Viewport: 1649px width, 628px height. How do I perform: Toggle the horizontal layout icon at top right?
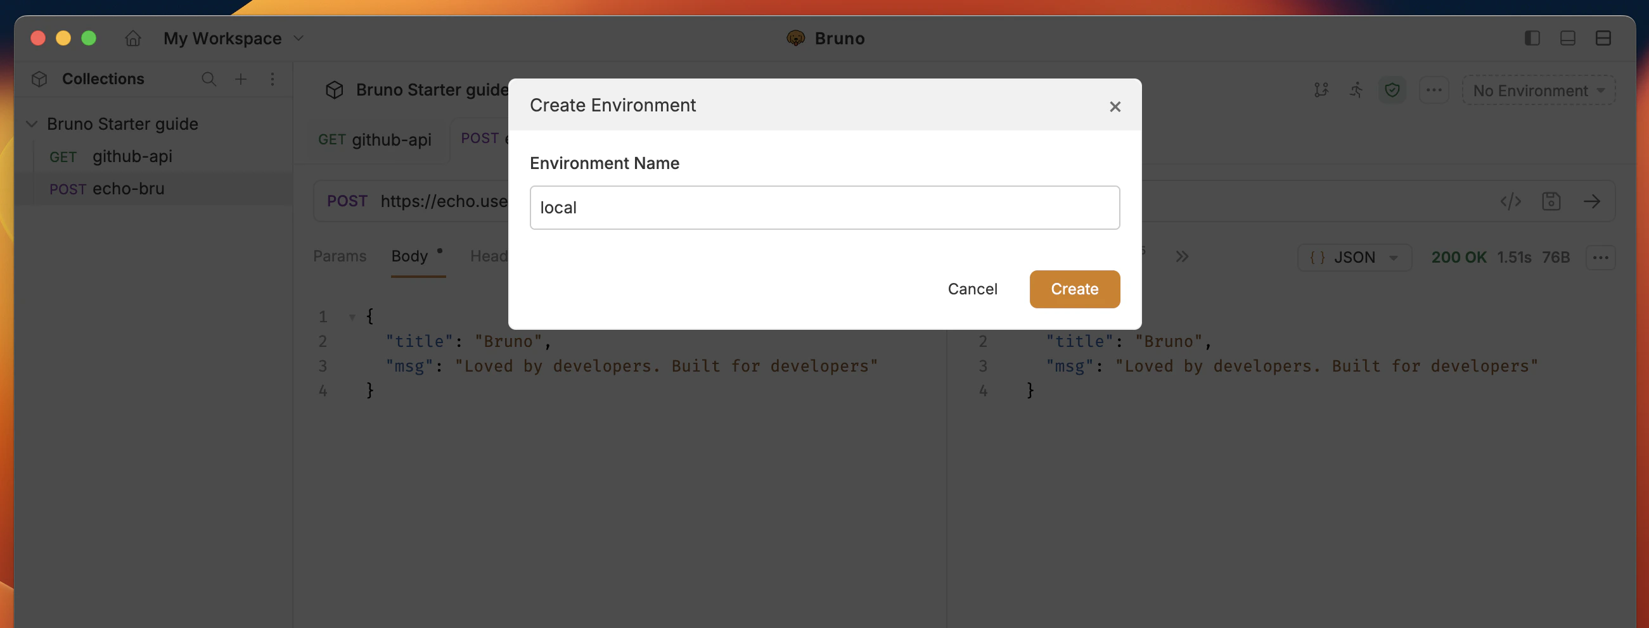pos(1568,39)
